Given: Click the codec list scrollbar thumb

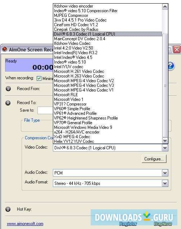Looking at the screenshot, I should [165, 85].
